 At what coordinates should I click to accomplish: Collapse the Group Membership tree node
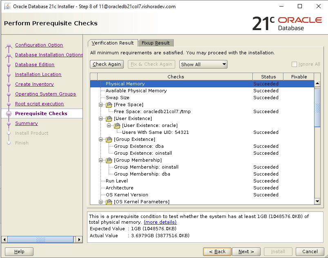tap(101, 160)
